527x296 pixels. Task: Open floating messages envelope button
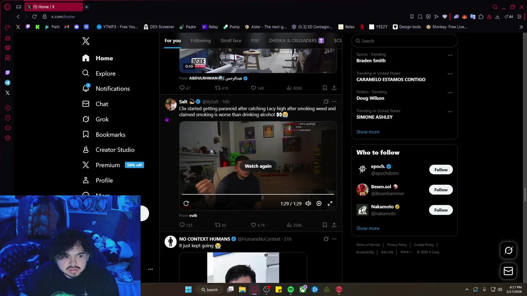[x=508, y=271]
